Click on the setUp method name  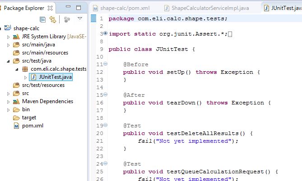coord(176,72)
